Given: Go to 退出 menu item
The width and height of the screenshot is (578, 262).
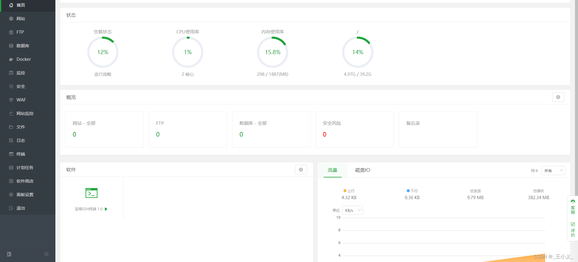Looking at the screenshot, I should 28,208.
